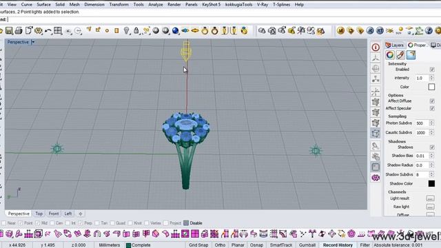The image size is (441, 248).
Task: Toggle Record History in status bar
Action: click(x=338, y=245)
